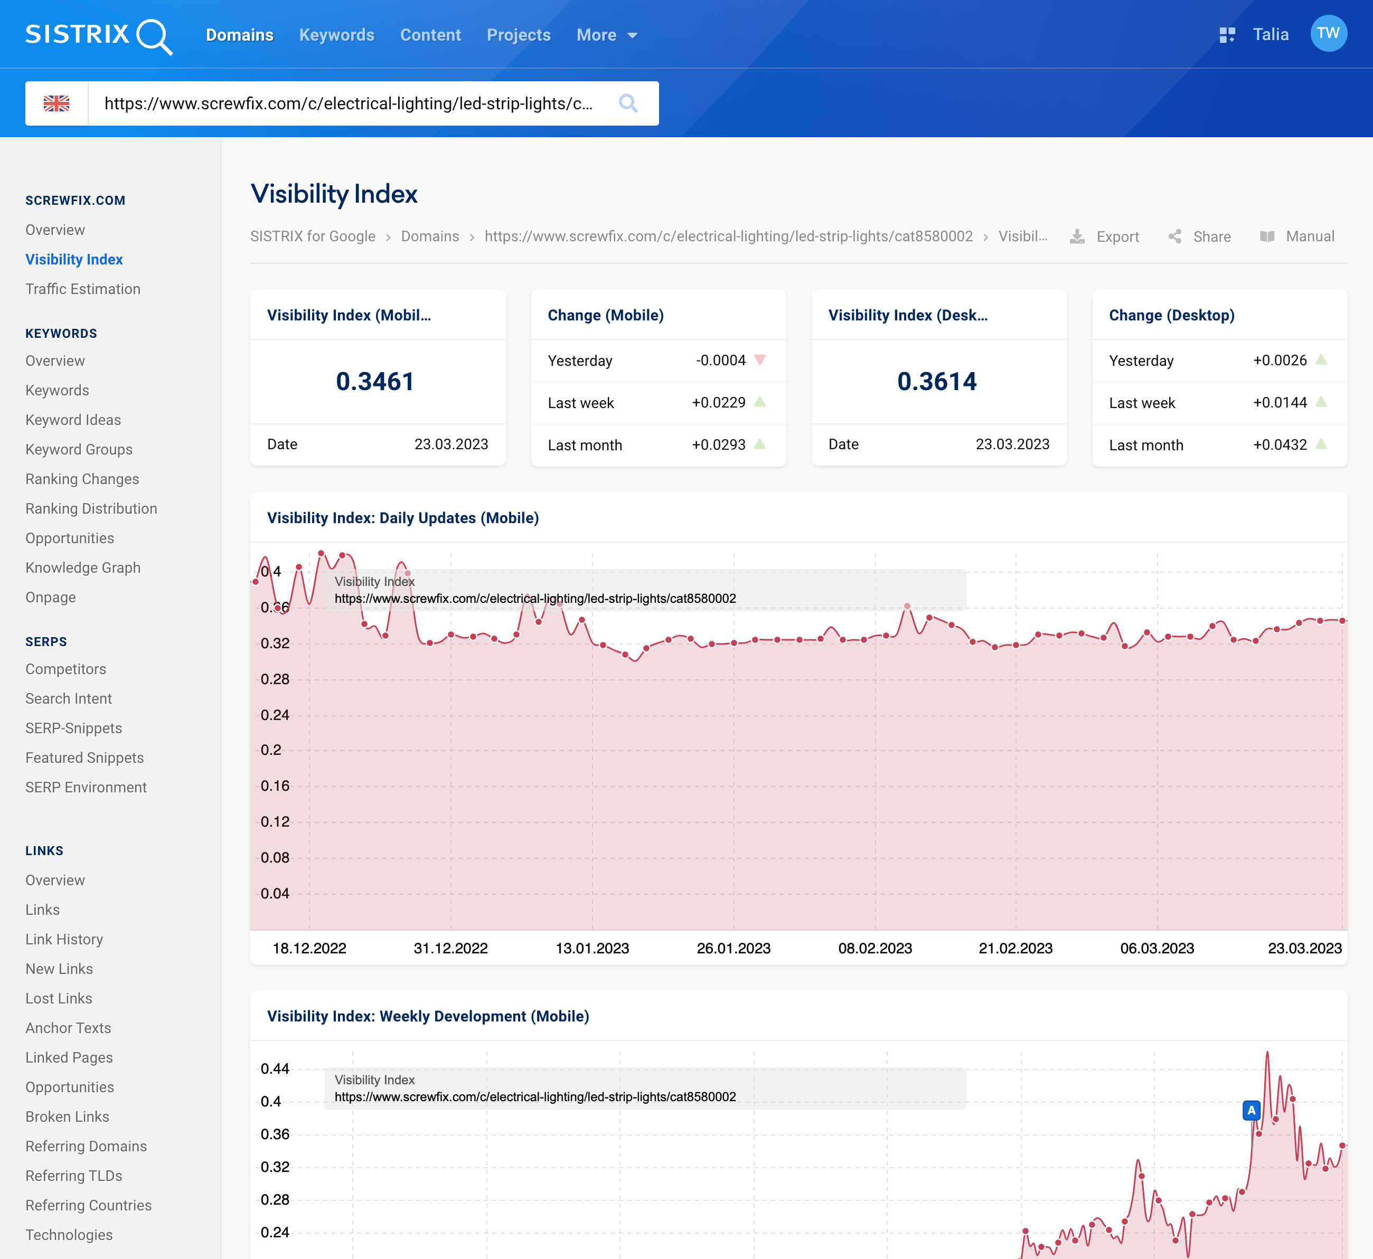This screenshot has width=1373, height=1259.
Task: Open the Keywords top menu
Action: [x=336, y=35]
